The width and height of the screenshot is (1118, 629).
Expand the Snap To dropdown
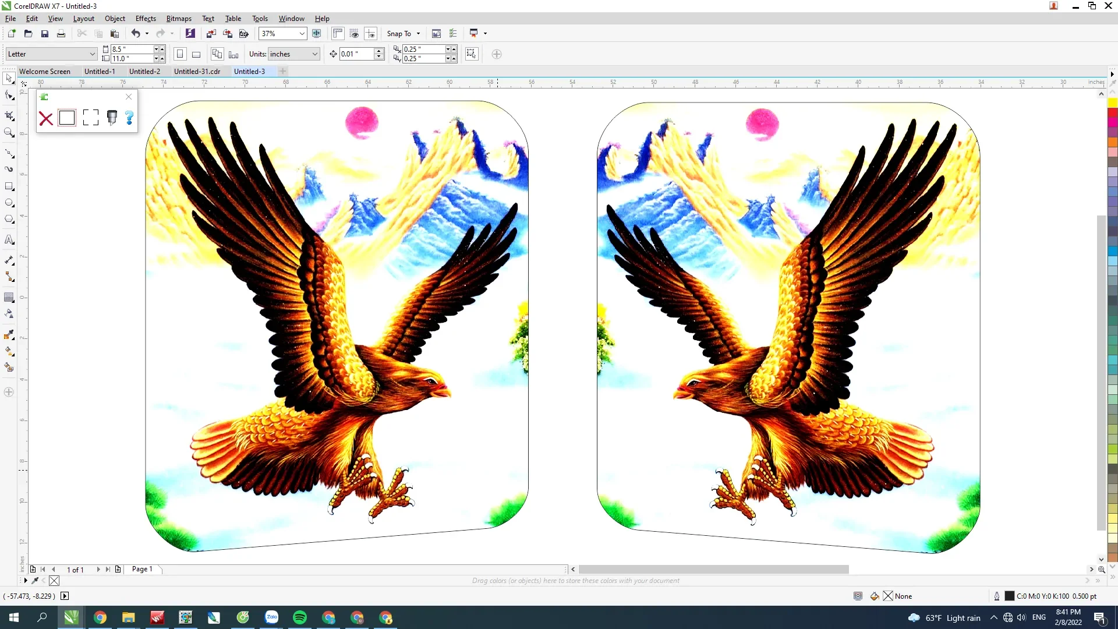(x=418, y=34)
